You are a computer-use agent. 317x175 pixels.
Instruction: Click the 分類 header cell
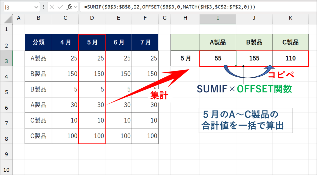pyautogui.click(x=38, y=43)
